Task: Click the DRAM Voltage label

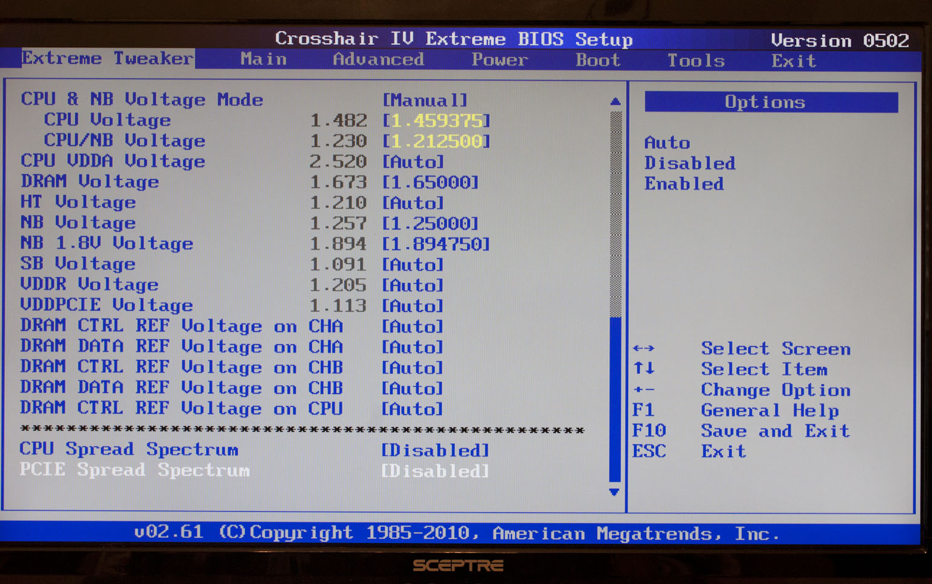Action: [90, 182]
